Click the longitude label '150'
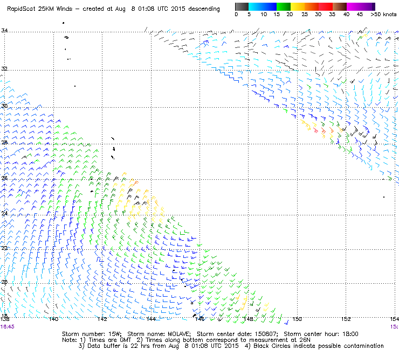The width and height of the screenshot is (399, 350). 297,319
